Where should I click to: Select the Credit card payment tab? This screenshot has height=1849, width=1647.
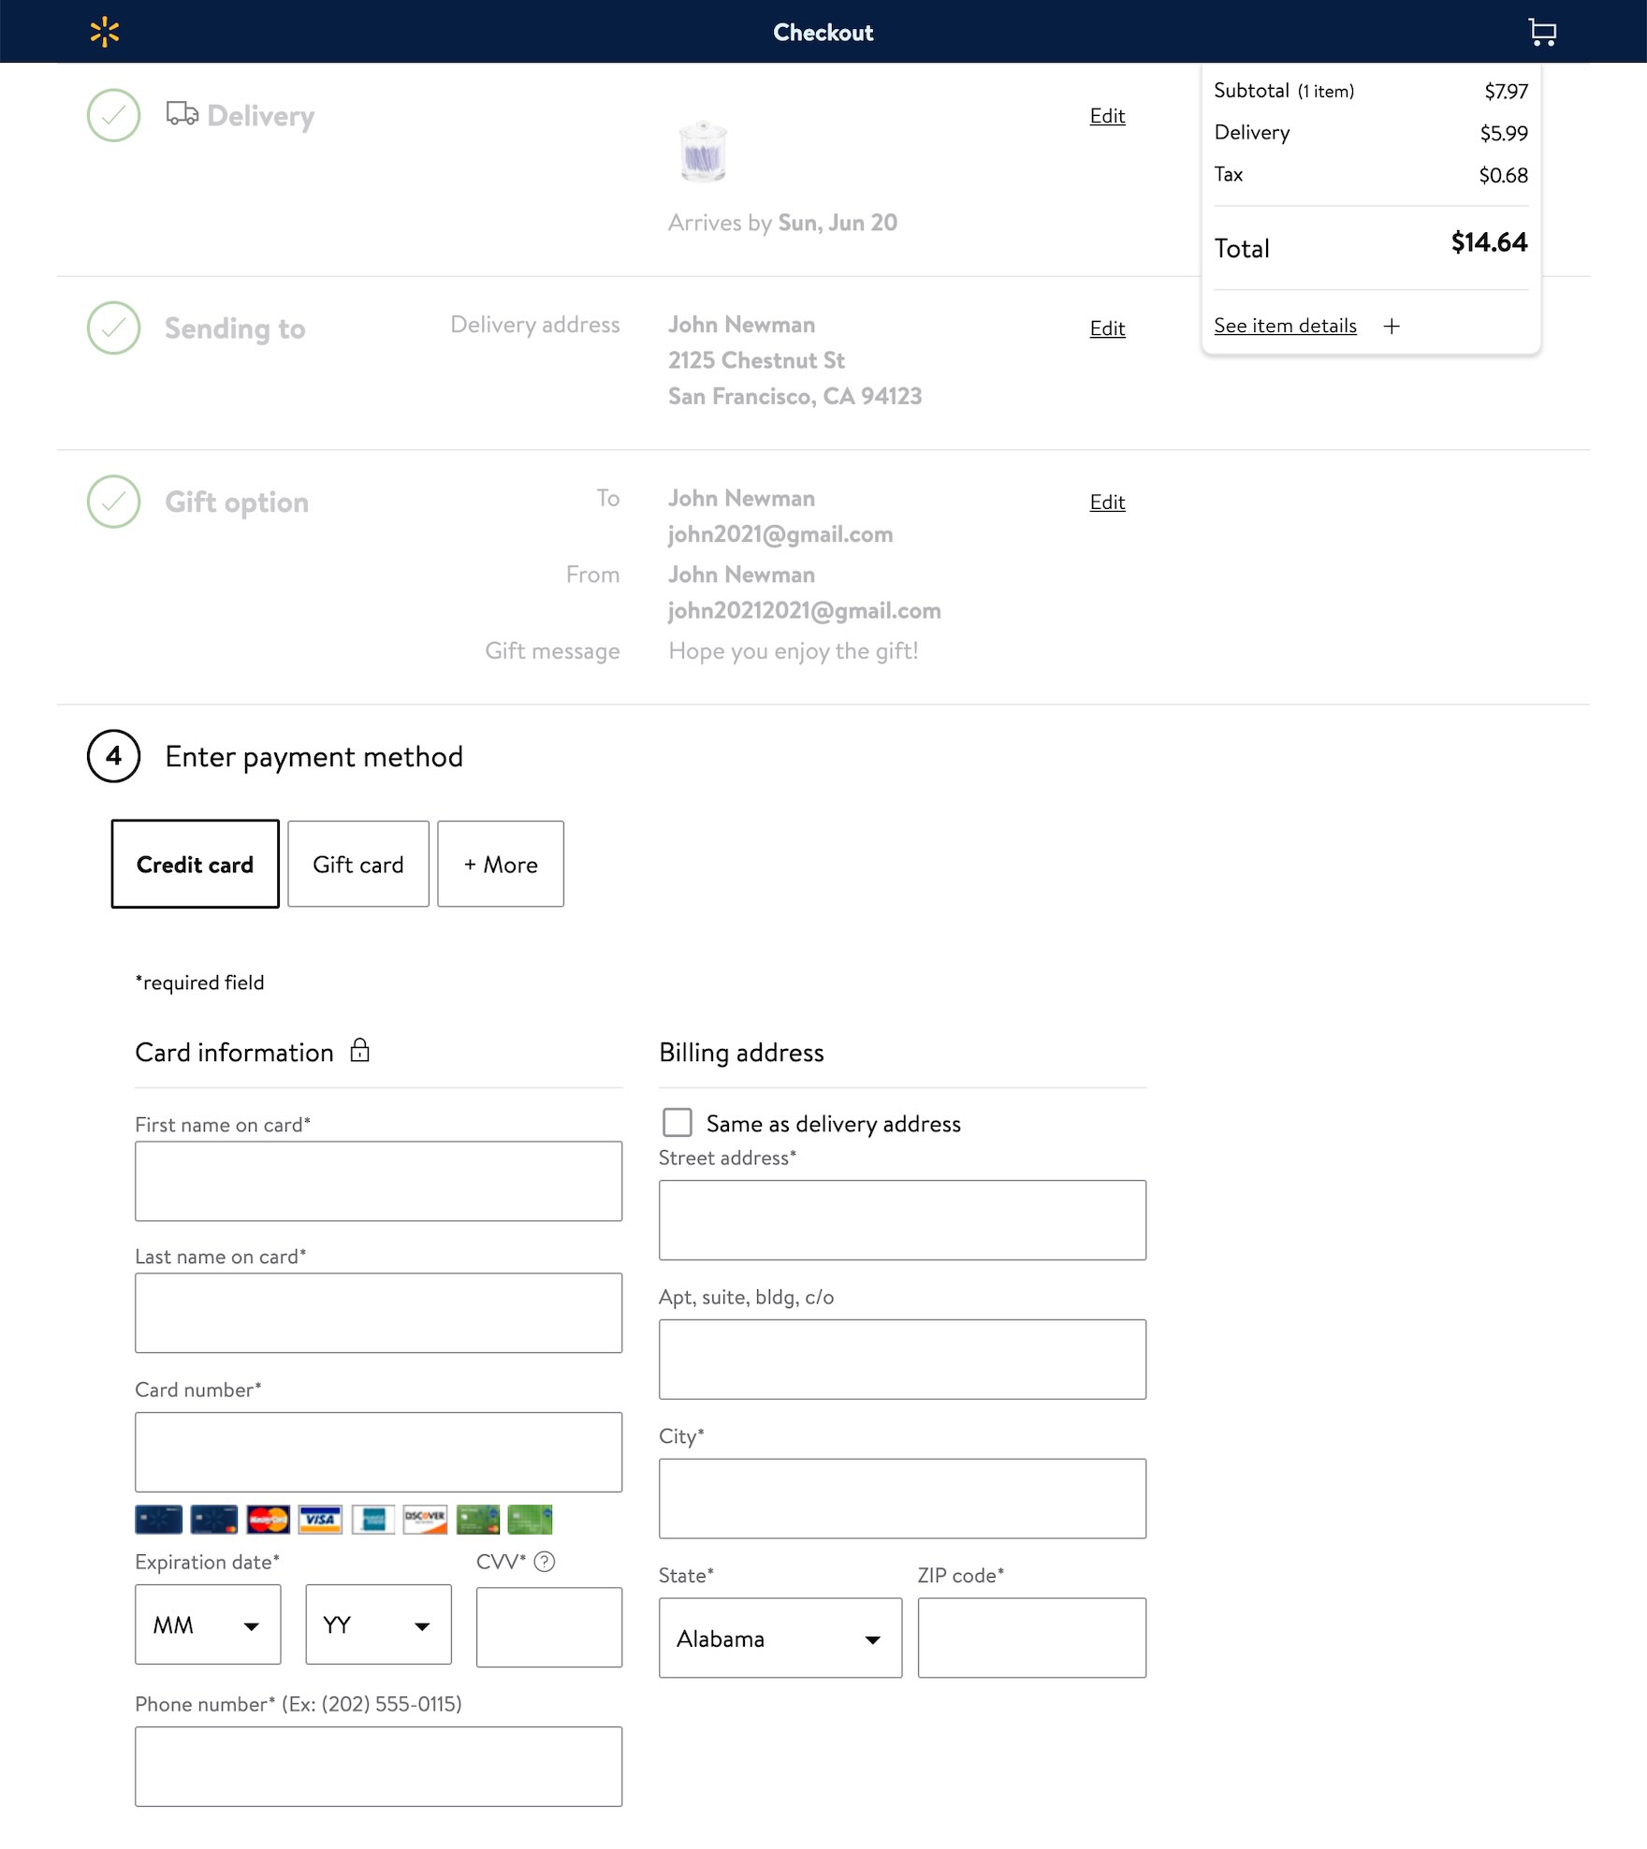pos(195,864)
